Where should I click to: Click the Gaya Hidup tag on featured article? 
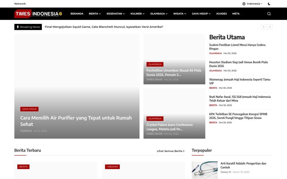[x=29, y=109]
